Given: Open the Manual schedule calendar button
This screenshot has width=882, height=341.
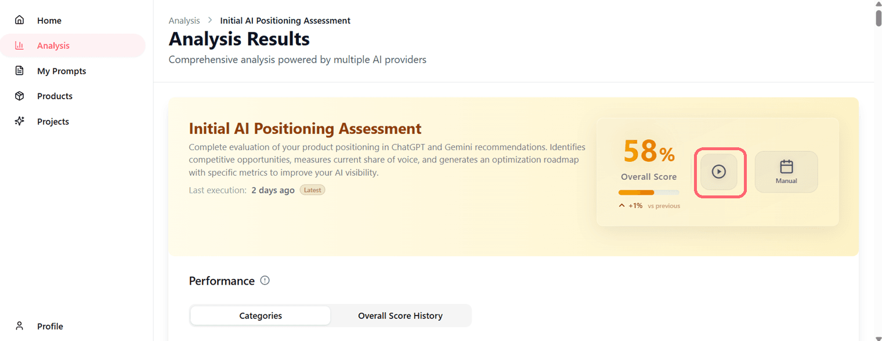Looking at the screenshot, I should point(786,172).
